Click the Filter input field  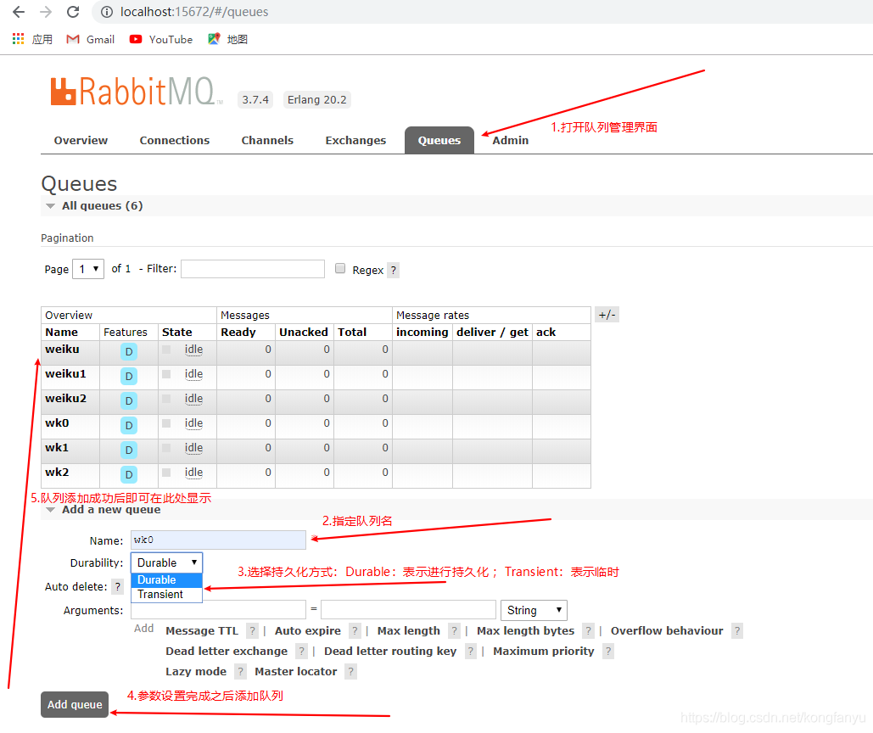[252, 268]
